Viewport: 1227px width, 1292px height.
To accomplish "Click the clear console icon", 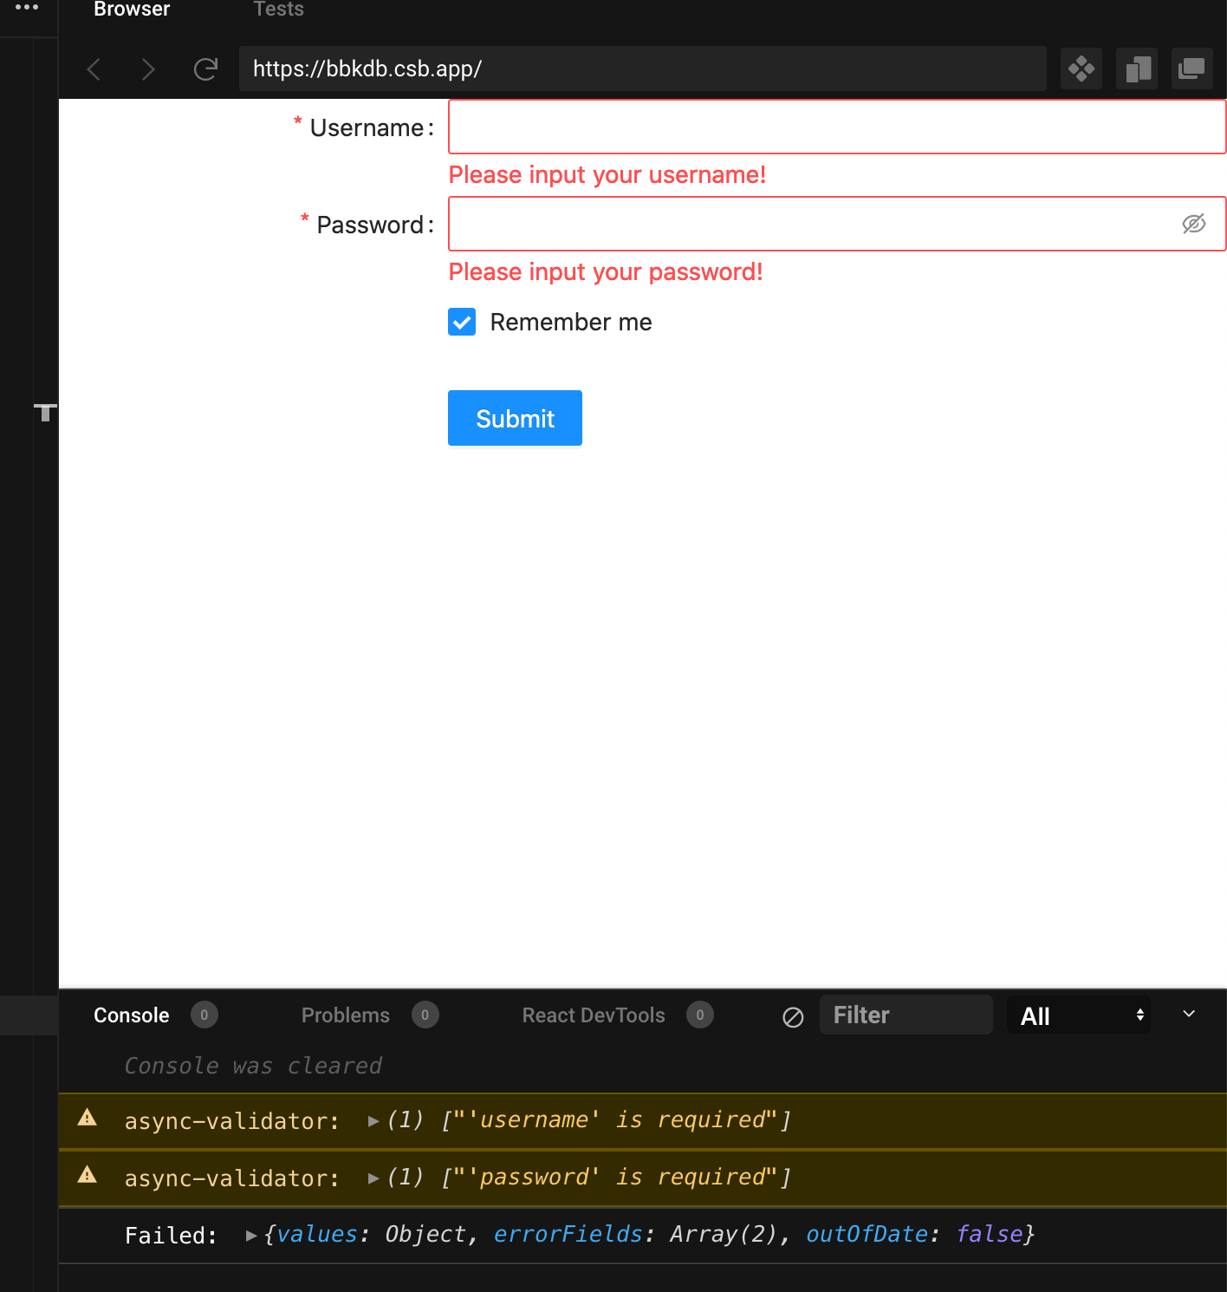I will coord(793,1016).
